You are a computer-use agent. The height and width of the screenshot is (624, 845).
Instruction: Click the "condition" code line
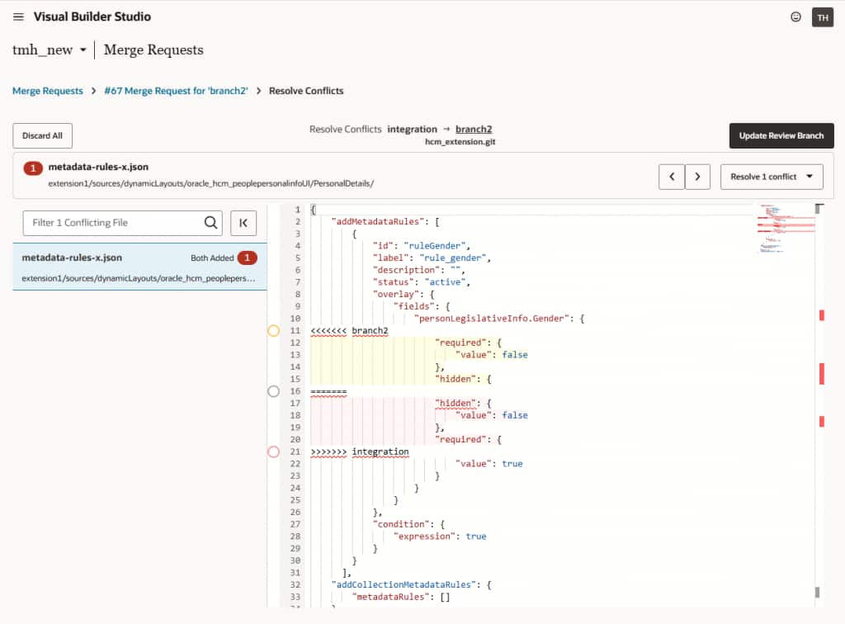tap(408, 524)
